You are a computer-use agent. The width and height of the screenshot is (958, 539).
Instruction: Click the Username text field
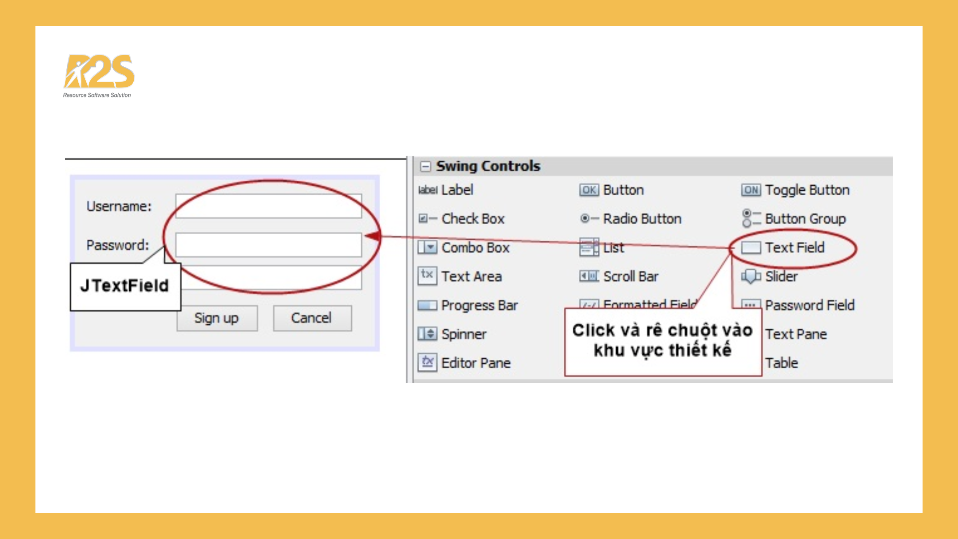pos(268,206)
